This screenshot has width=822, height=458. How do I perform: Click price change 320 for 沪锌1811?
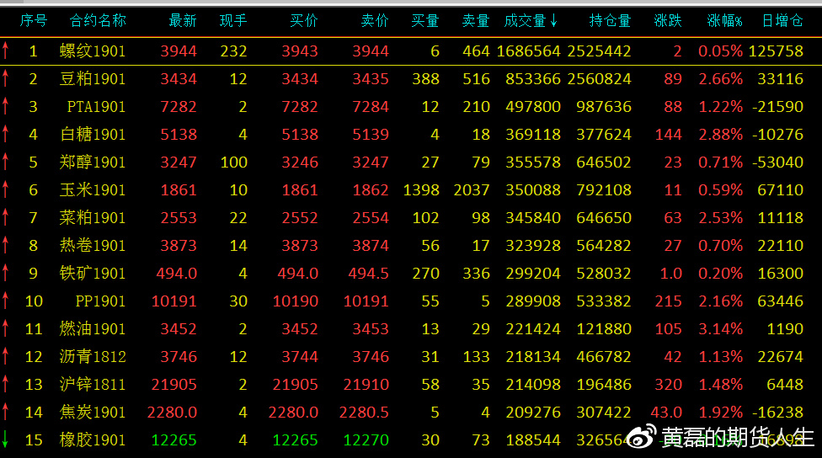pos(669,385)
